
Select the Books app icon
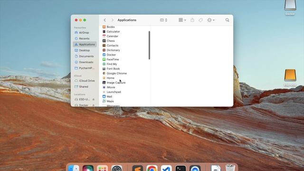click(104, 27)
